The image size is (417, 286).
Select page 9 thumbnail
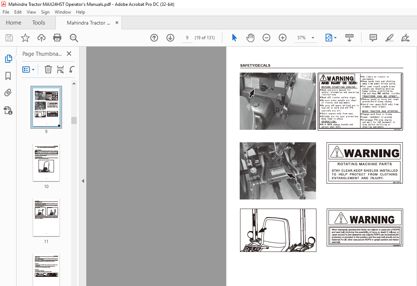click(46, 107)
